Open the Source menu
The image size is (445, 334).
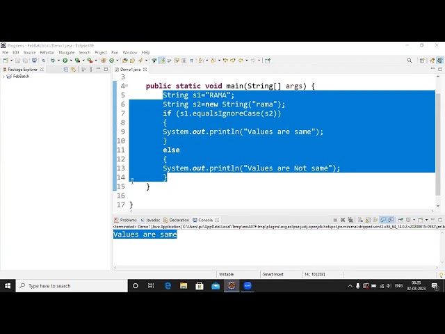[29, 52]
